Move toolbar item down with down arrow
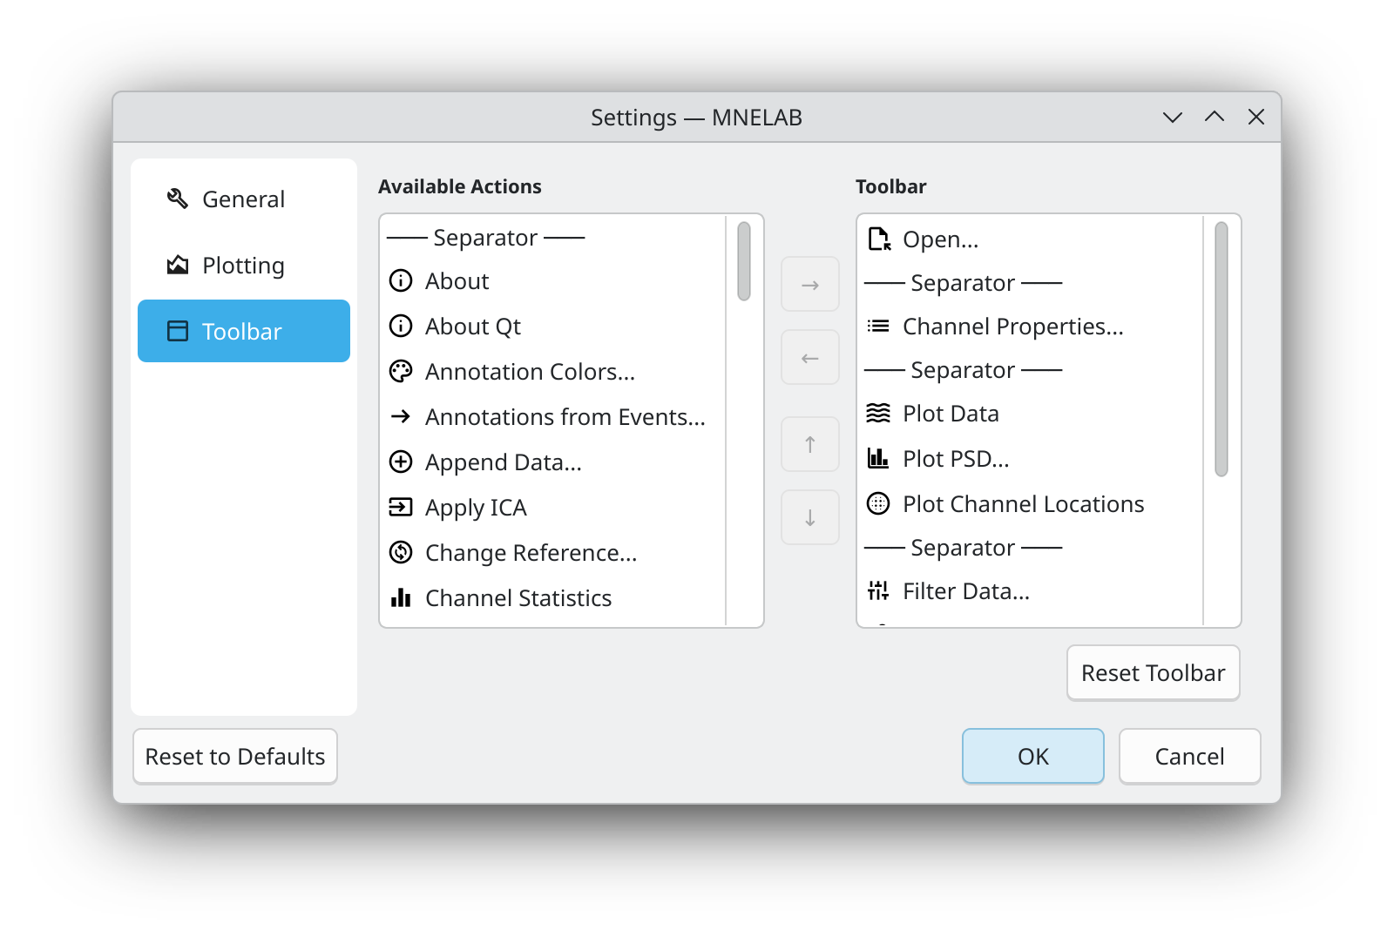The width and height of the screenshot is (1394, 937). coord(810,517)
